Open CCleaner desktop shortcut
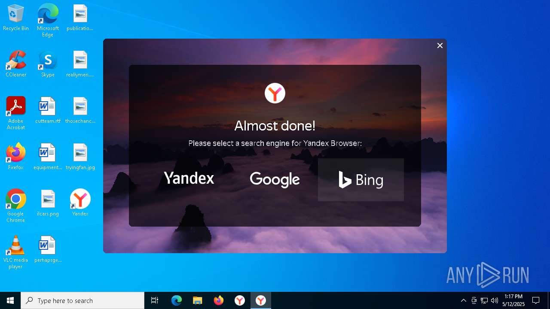 (16, 64)
